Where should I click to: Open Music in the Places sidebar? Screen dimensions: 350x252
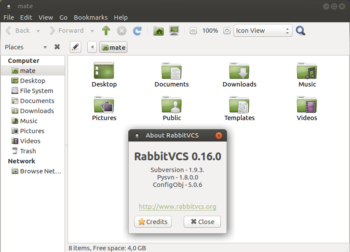coord(33,121)
